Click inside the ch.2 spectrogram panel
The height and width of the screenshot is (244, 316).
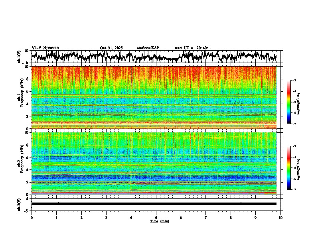pos(154,163)
